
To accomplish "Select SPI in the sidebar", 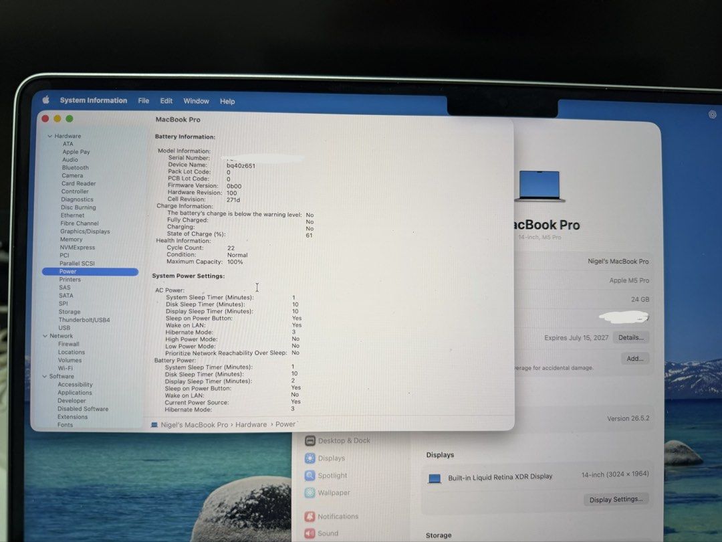I will (x=63, y=304).
